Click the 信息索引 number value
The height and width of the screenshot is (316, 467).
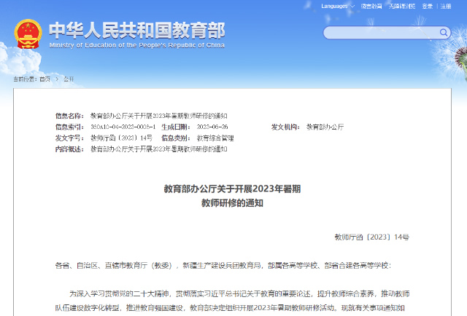pyautogui.click(x=123, y=127)
